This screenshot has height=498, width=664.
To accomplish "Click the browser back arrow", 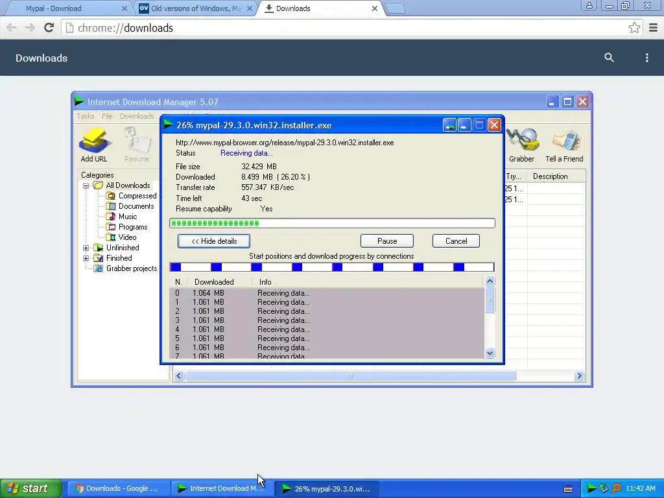I will click(x=12, y=28).
